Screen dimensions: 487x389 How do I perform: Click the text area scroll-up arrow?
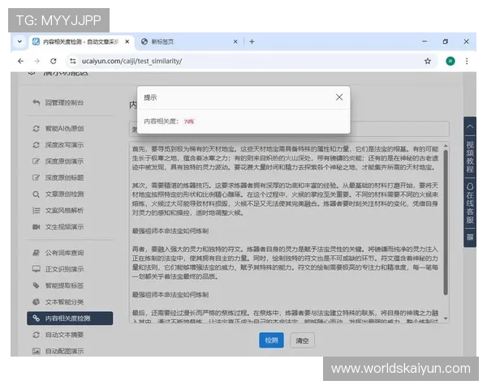click(x=446, y=146)
